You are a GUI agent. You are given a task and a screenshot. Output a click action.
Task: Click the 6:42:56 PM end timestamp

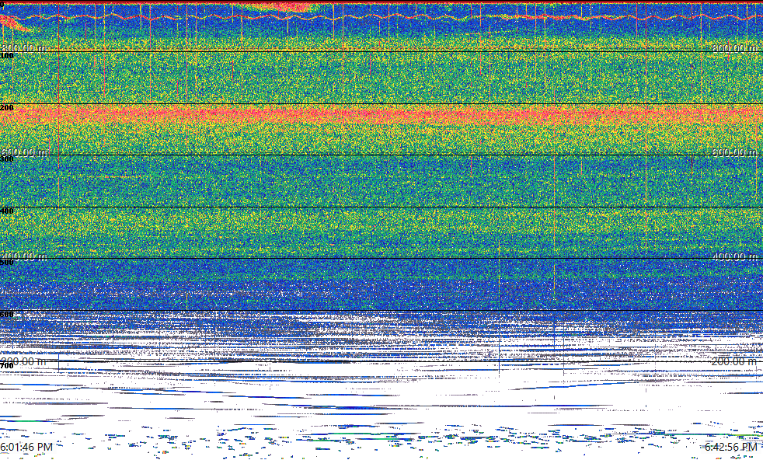click(x=731, y=447)
